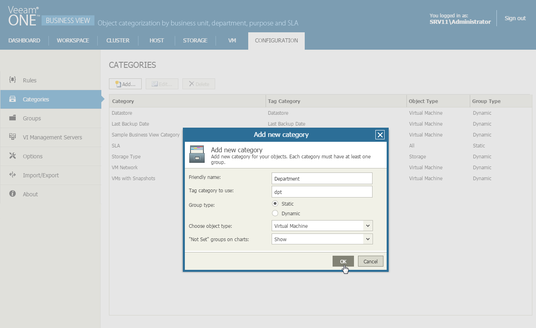
Task: Click the Veeam ONE logo
Action: click(x=24, y=16)
